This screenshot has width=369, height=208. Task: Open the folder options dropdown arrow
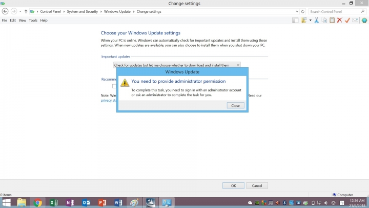(311, 20)
